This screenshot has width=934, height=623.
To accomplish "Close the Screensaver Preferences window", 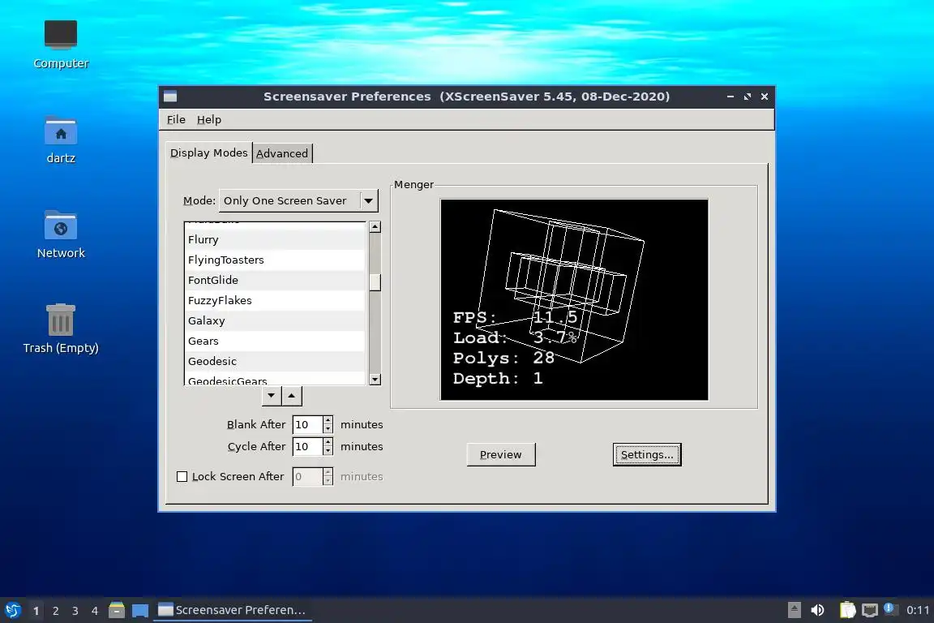I will pyautogui.click(x=765, y=97).
